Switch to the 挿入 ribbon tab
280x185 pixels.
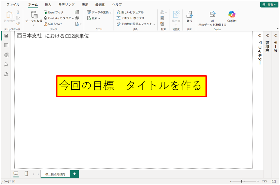[x=48, y=5]
